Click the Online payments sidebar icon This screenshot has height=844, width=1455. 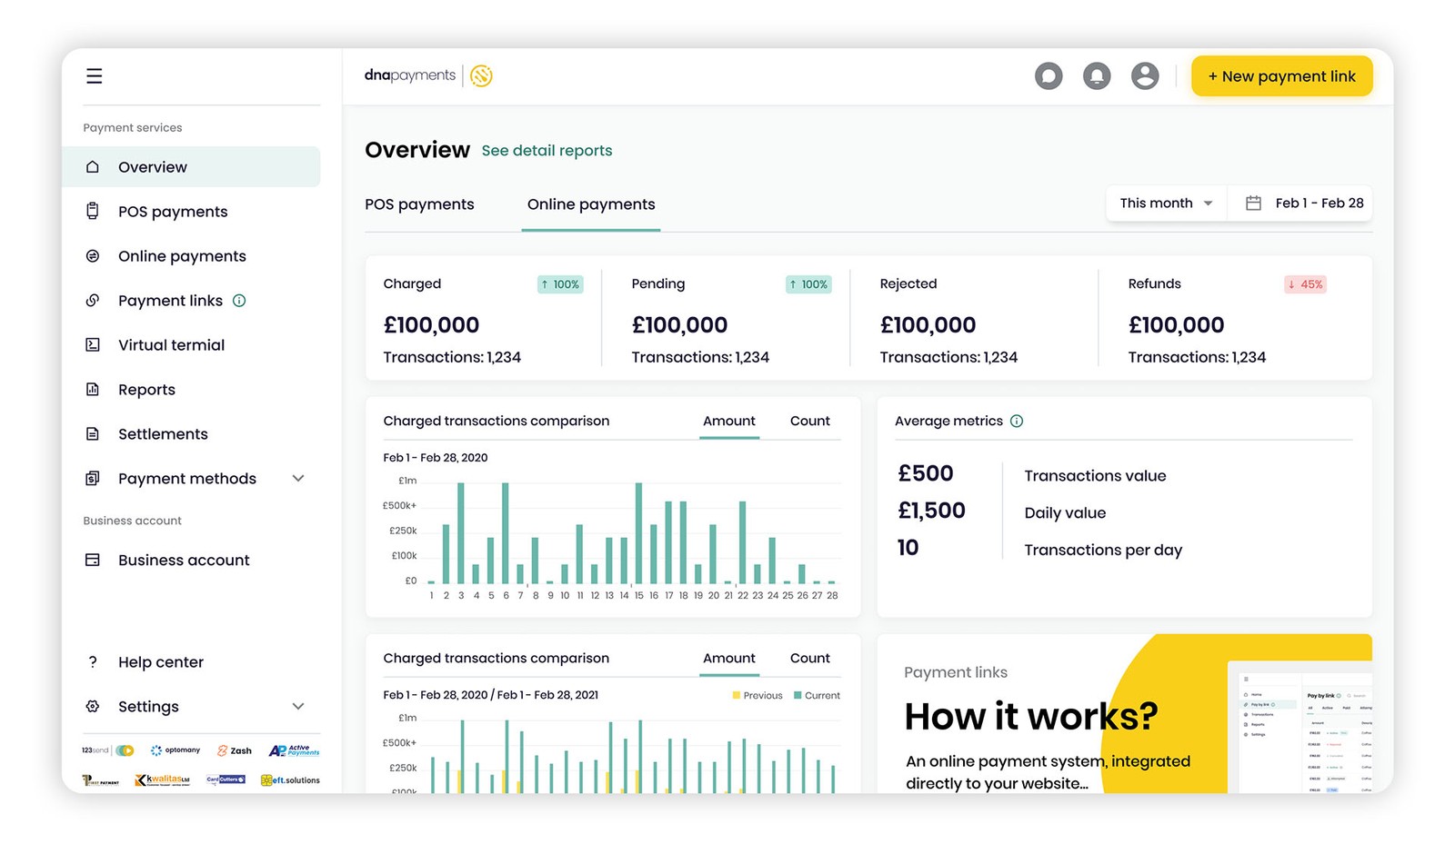(93, 256)
